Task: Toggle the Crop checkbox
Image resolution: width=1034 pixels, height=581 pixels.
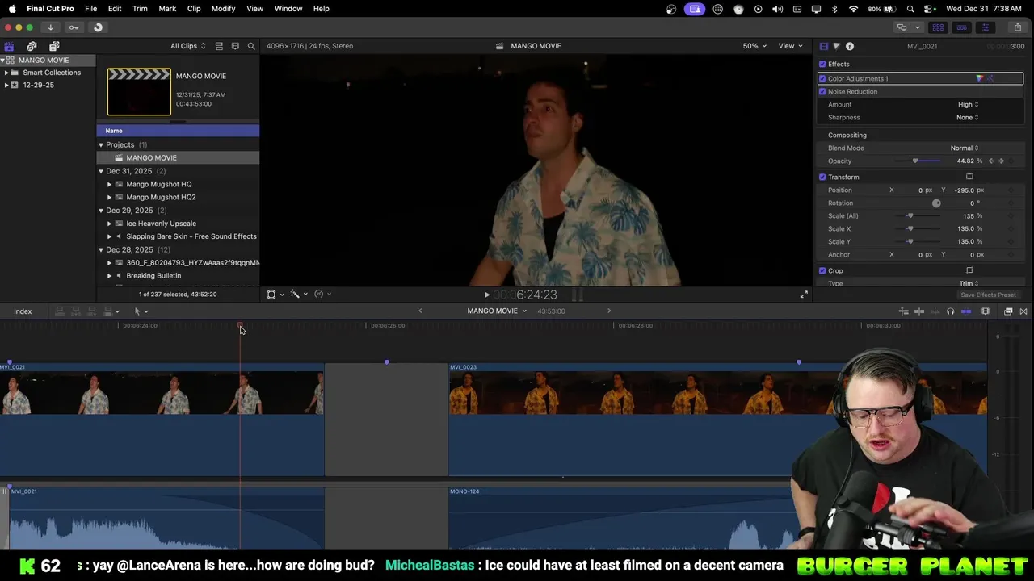Action: pyautogui.click(x=822, y=270)
